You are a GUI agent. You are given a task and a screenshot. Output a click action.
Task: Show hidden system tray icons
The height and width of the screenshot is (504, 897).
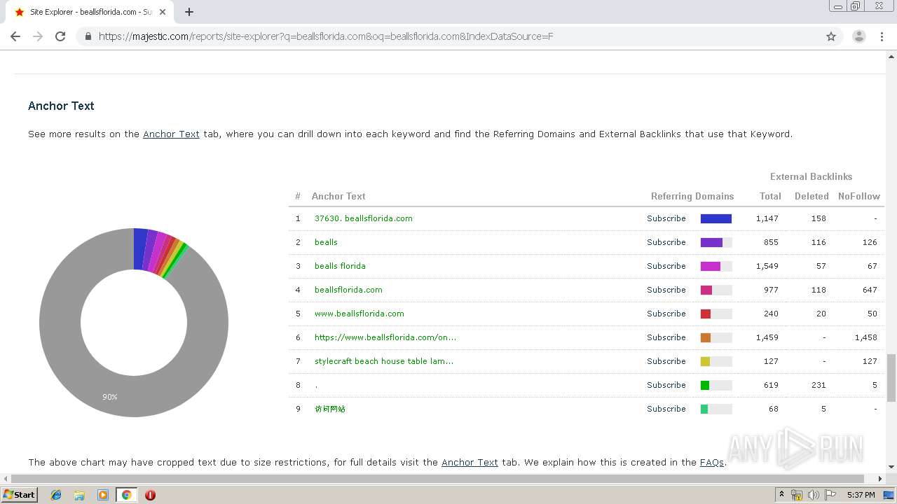781,495
